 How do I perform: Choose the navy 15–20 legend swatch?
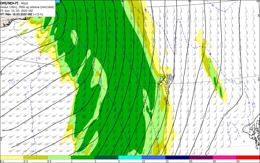point(177,158)
